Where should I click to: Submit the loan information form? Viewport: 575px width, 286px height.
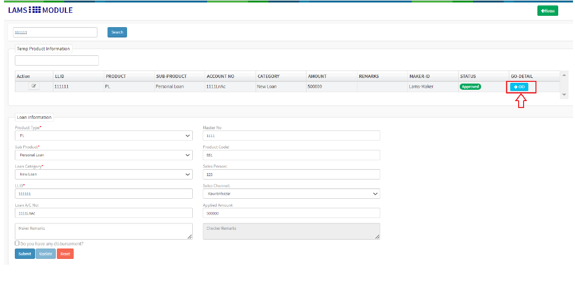pyautogui.click(x=25, y=254)
